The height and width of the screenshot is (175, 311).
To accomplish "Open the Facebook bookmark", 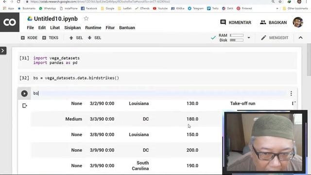I will tap(89, 8).
